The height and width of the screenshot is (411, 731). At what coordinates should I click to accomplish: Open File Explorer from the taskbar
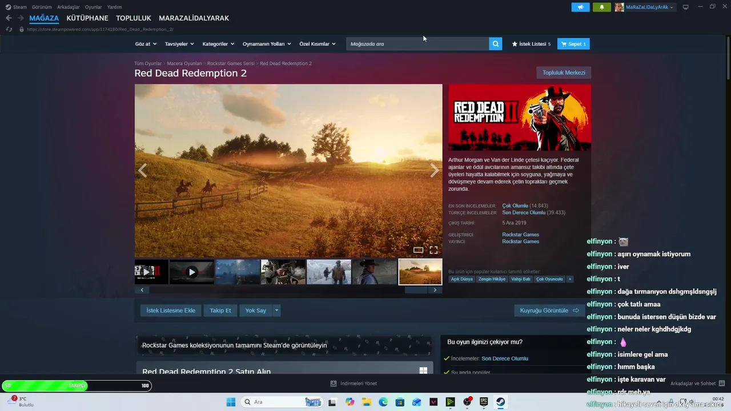click(367, 402)
